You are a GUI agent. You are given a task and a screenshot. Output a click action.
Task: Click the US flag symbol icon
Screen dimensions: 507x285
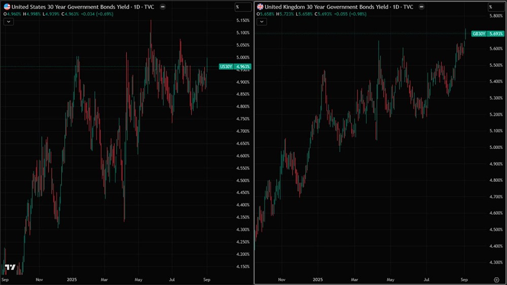tap(7, 7)
